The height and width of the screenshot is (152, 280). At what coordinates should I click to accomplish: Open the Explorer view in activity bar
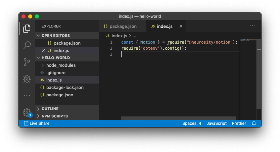27,29
